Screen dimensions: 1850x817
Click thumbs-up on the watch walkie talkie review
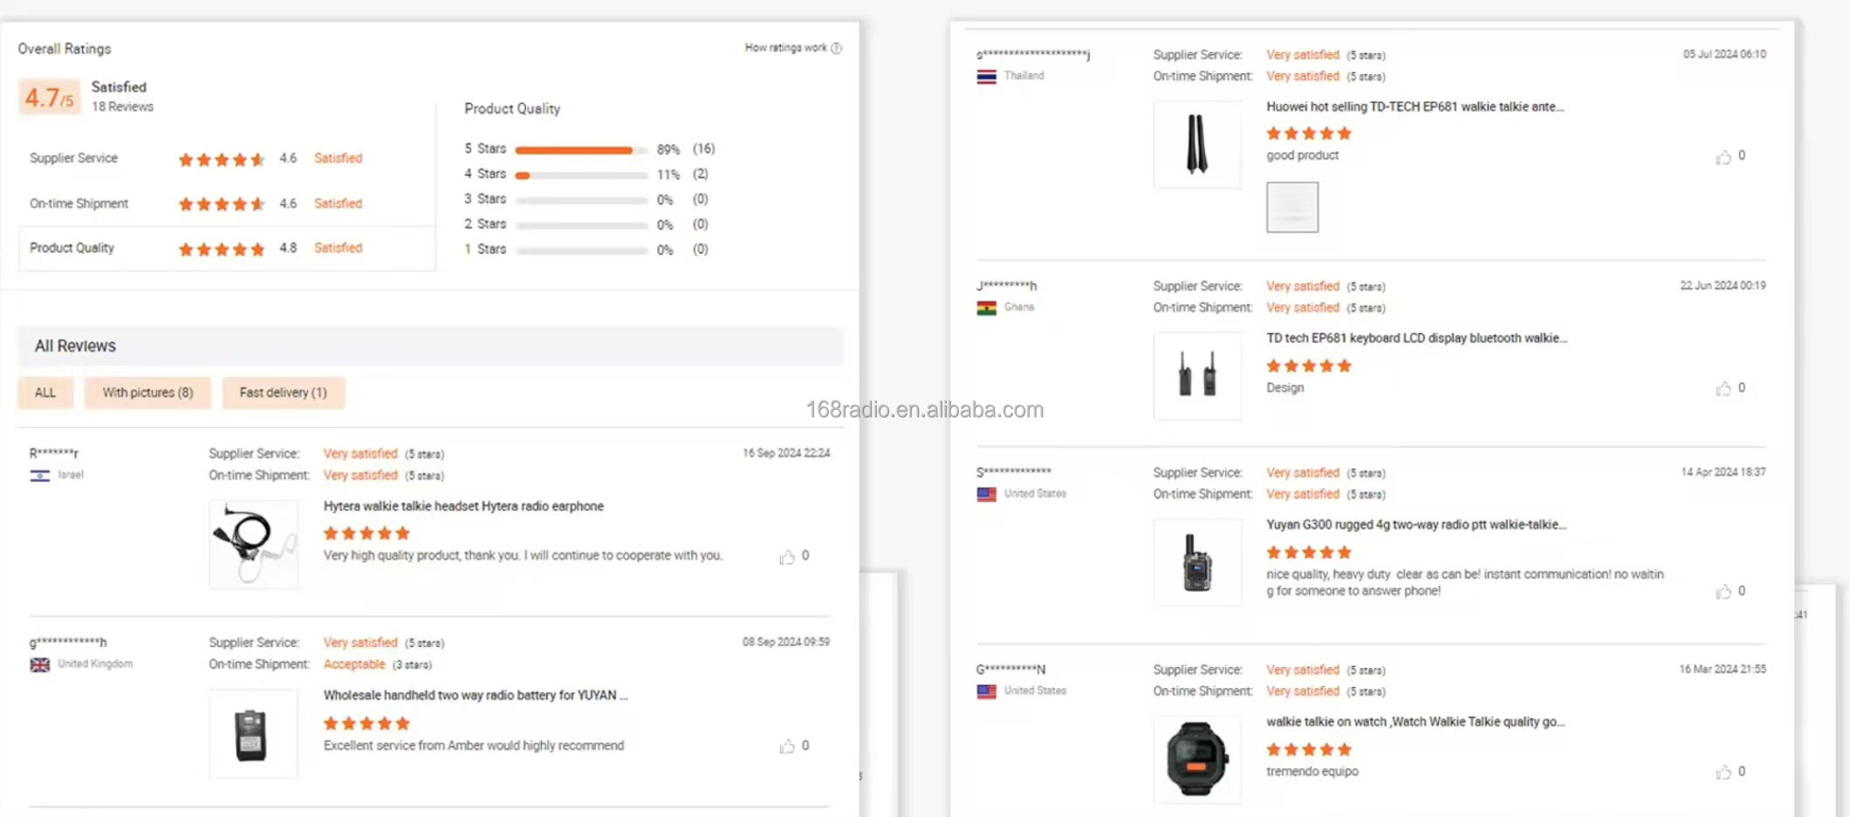1724,772
